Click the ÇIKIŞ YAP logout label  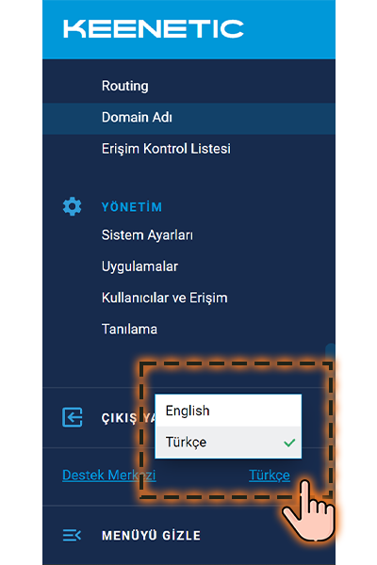[x=128, y=418]
